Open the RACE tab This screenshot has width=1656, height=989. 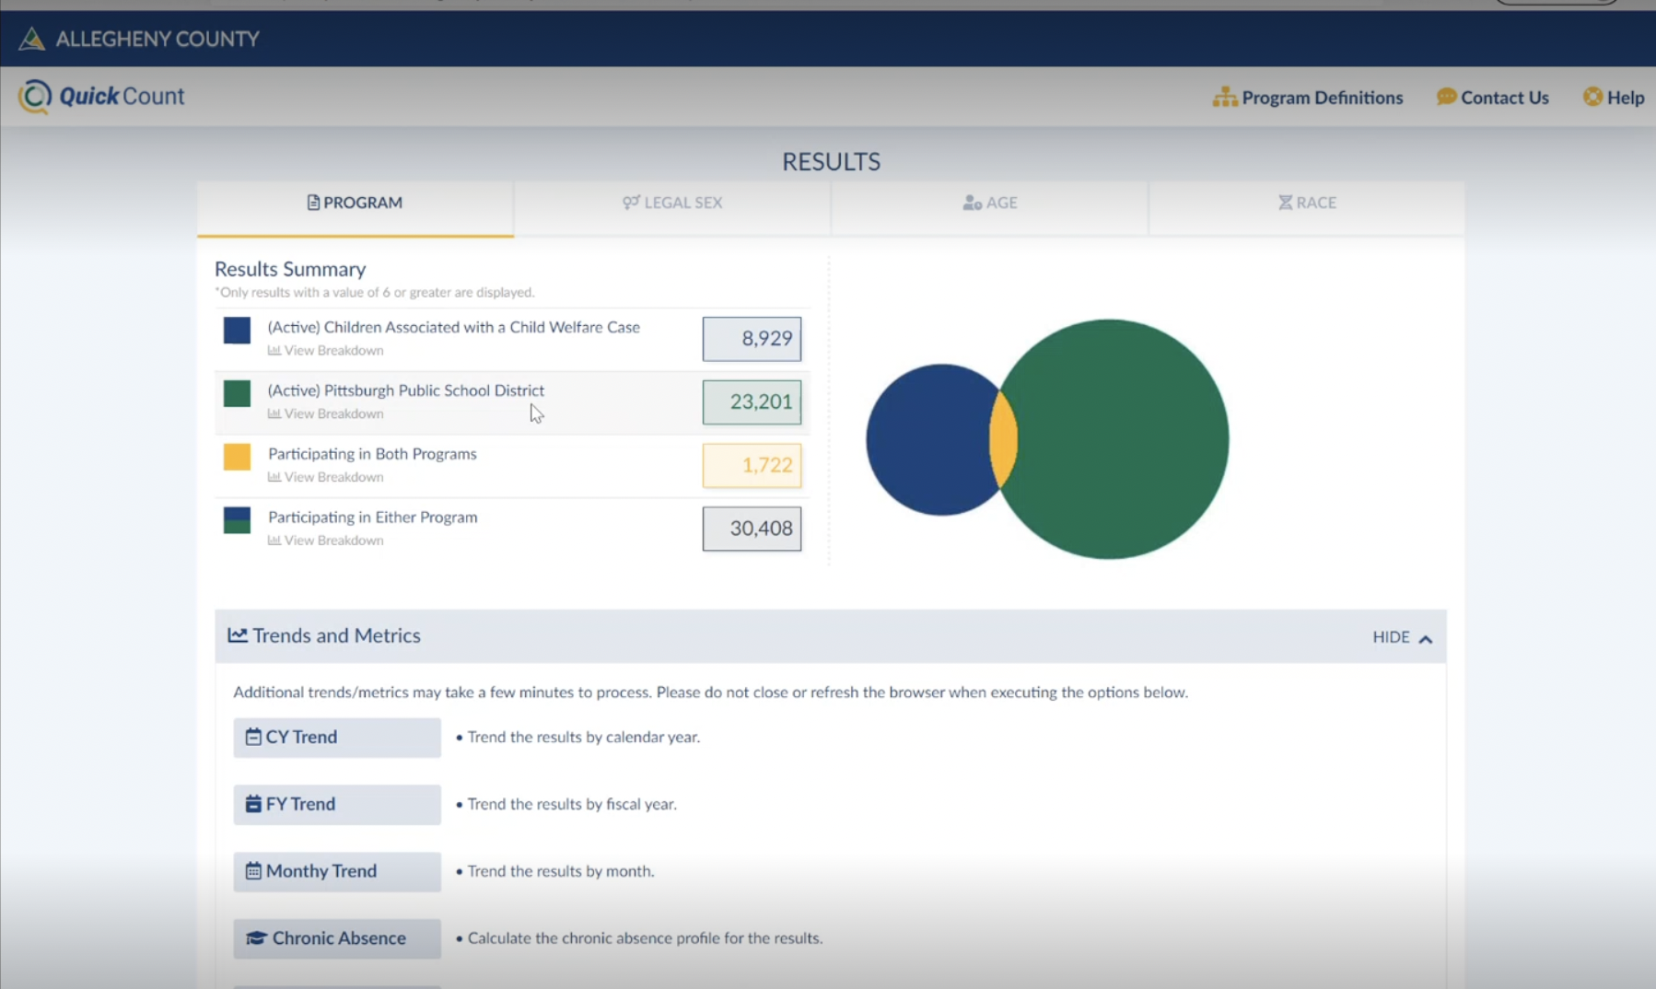[1307, 207]
